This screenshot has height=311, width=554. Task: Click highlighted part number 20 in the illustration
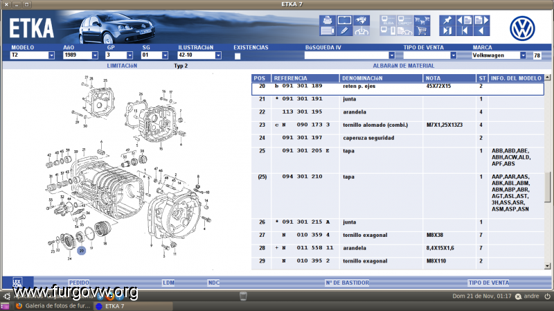pos(81,251)
